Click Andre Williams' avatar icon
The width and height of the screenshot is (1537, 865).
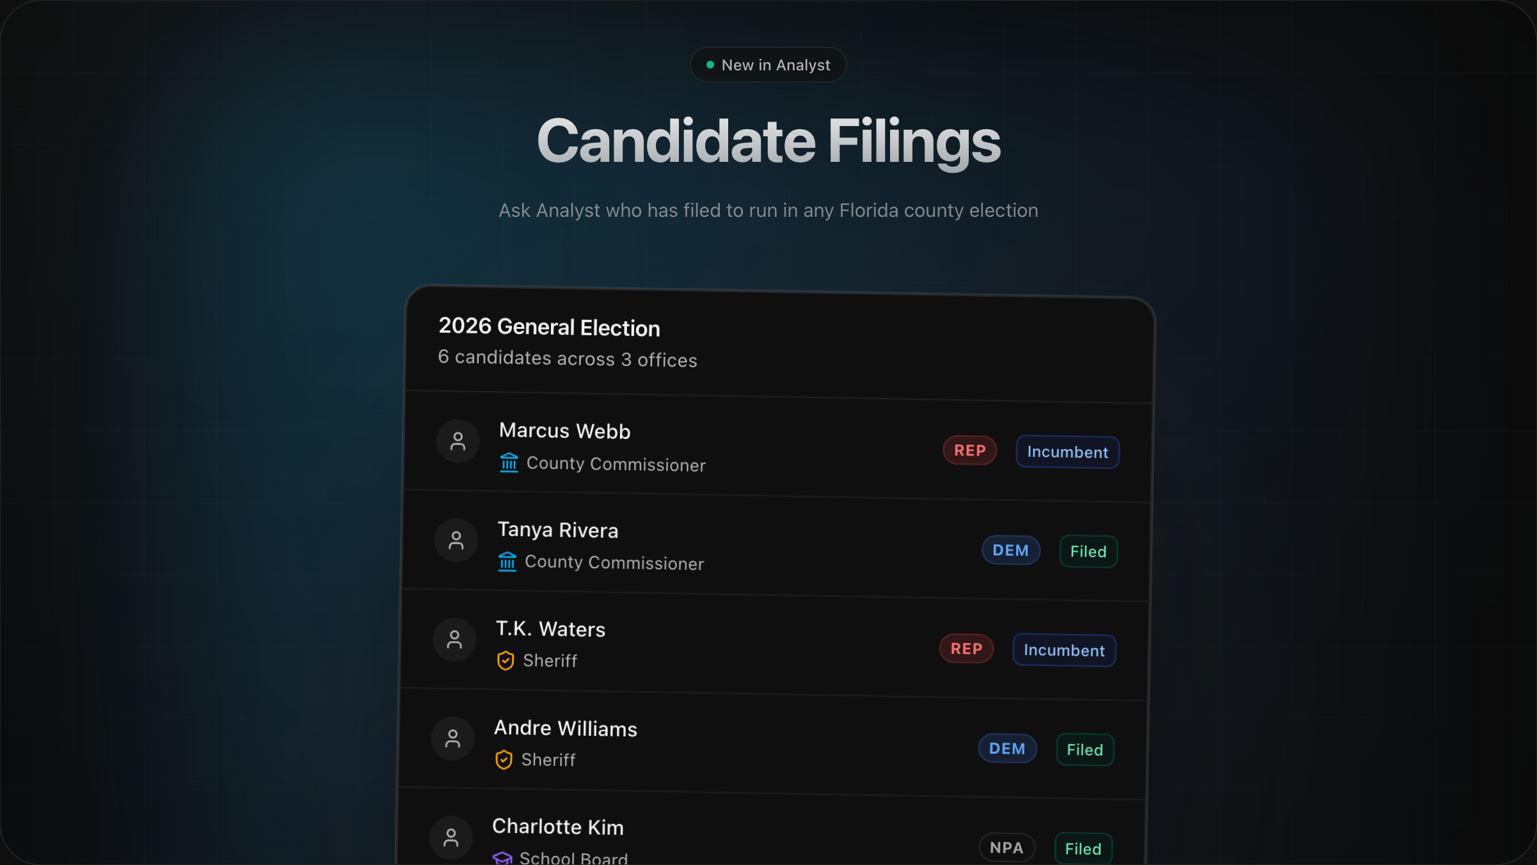click(x=452, y=739)
